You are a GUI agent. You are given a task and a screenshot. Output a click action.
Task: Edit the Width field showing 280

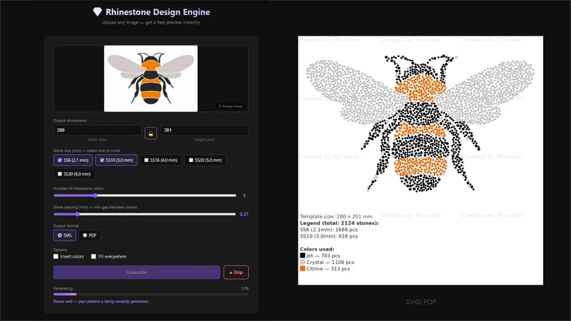[x=97, y=130]
